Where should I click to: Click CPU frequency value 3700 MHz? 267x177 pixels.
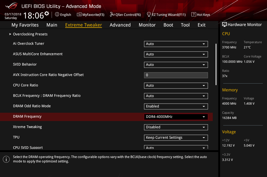coord(229,47)
